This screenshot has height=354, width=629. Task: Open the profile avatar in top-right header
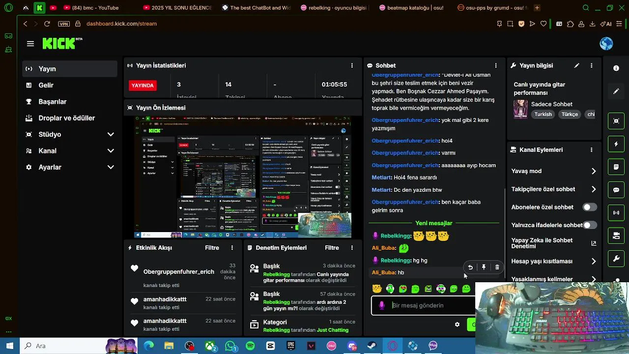coord(606,44)
